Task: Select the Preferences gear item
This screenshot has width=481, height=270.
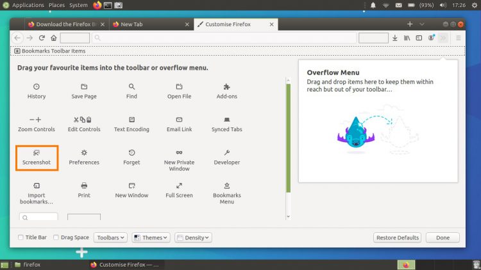Action: coord(84,157)
